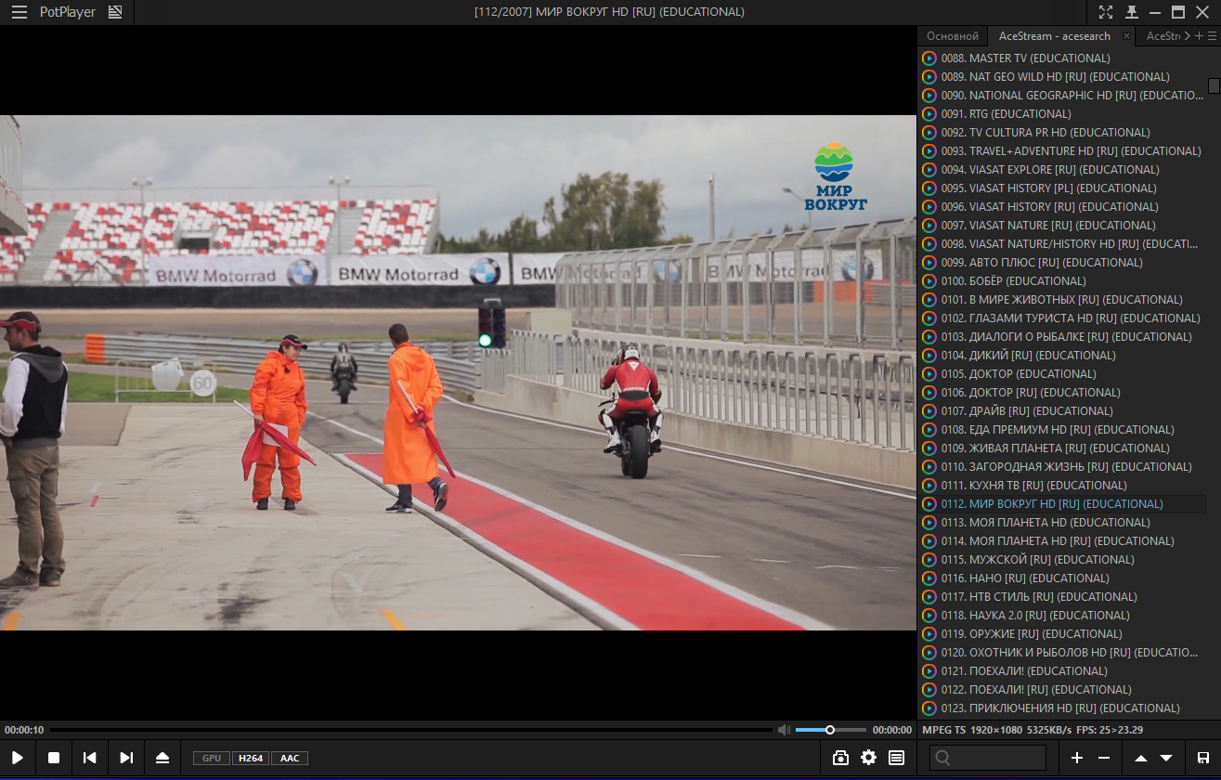Toggle GPU hardware acceleration indicator

pos(212,759)
